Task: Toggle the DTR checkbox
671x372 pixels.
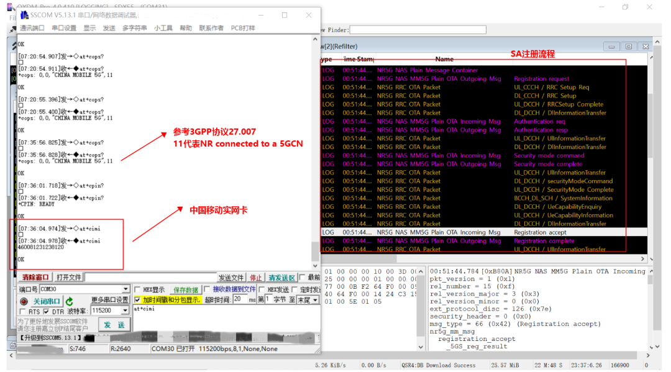Action: pos(47,311)
